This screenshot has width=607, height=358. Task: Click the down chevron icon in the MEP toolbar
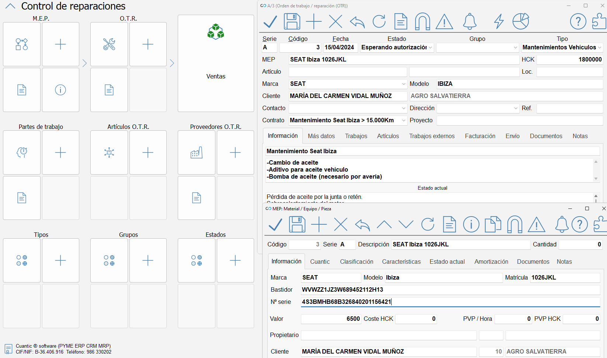point(406,224)
